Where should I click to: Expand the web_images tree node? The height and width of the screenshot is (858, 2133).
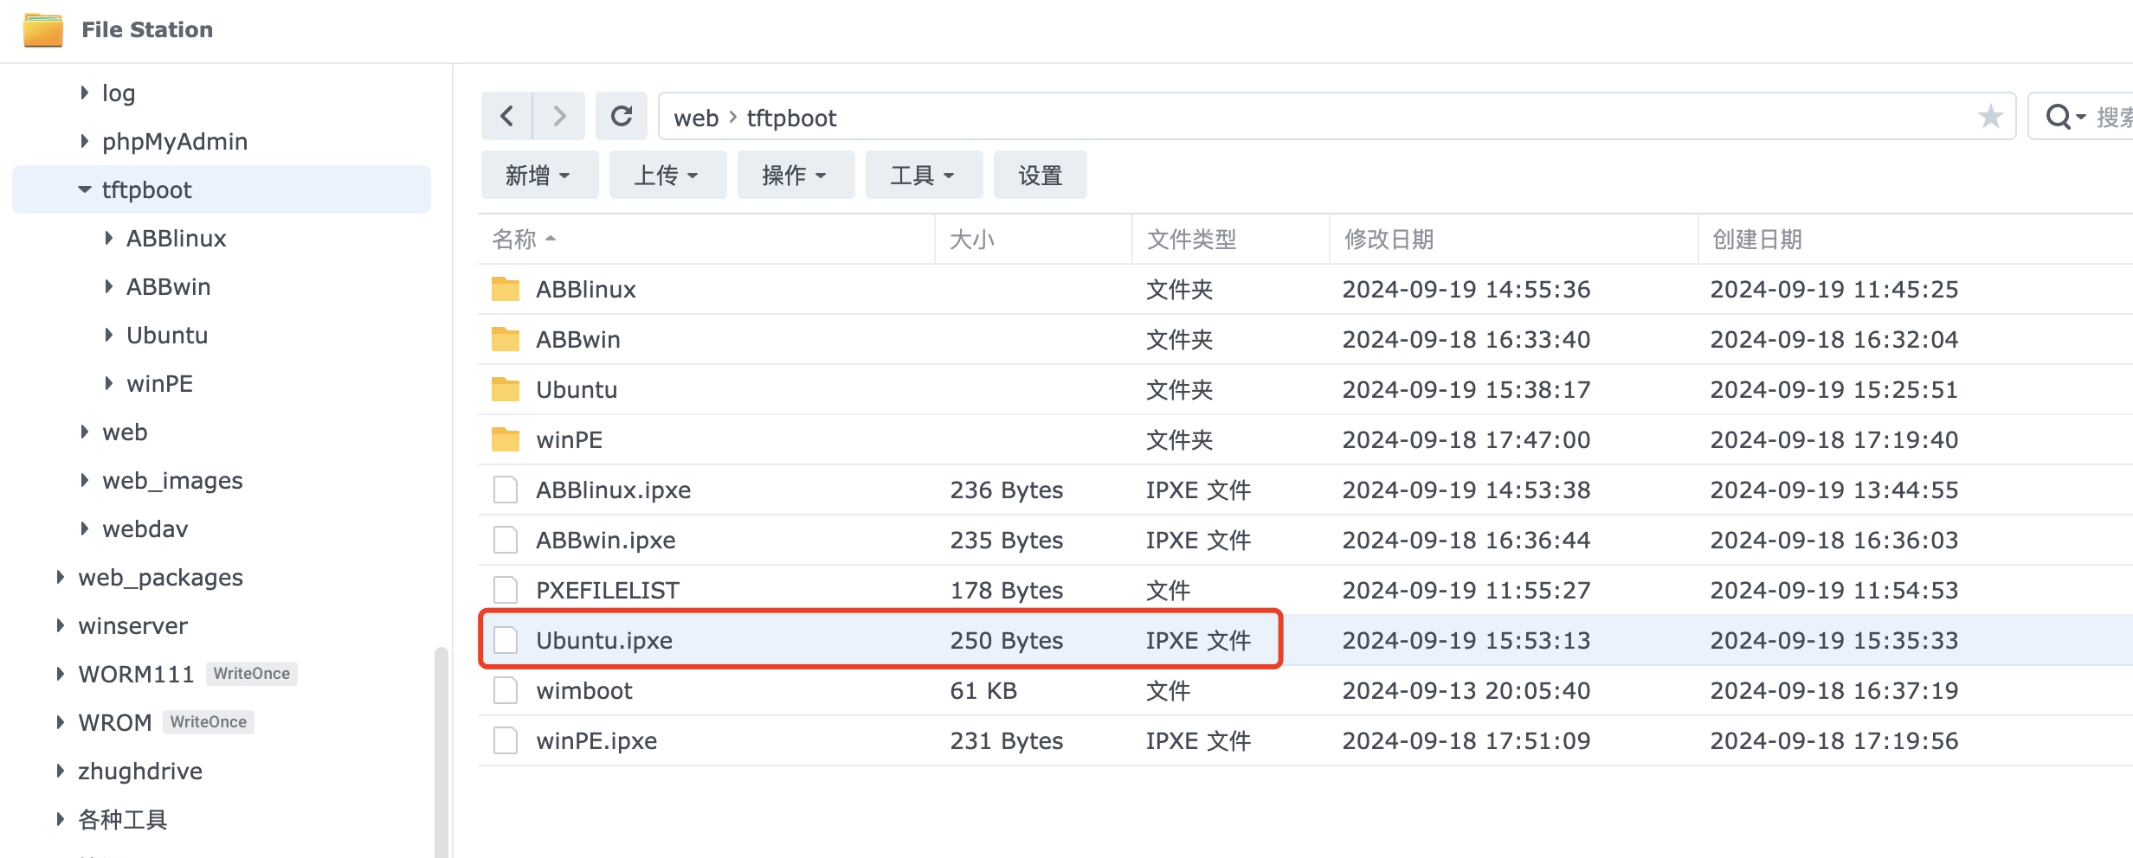tap(84, 479)
